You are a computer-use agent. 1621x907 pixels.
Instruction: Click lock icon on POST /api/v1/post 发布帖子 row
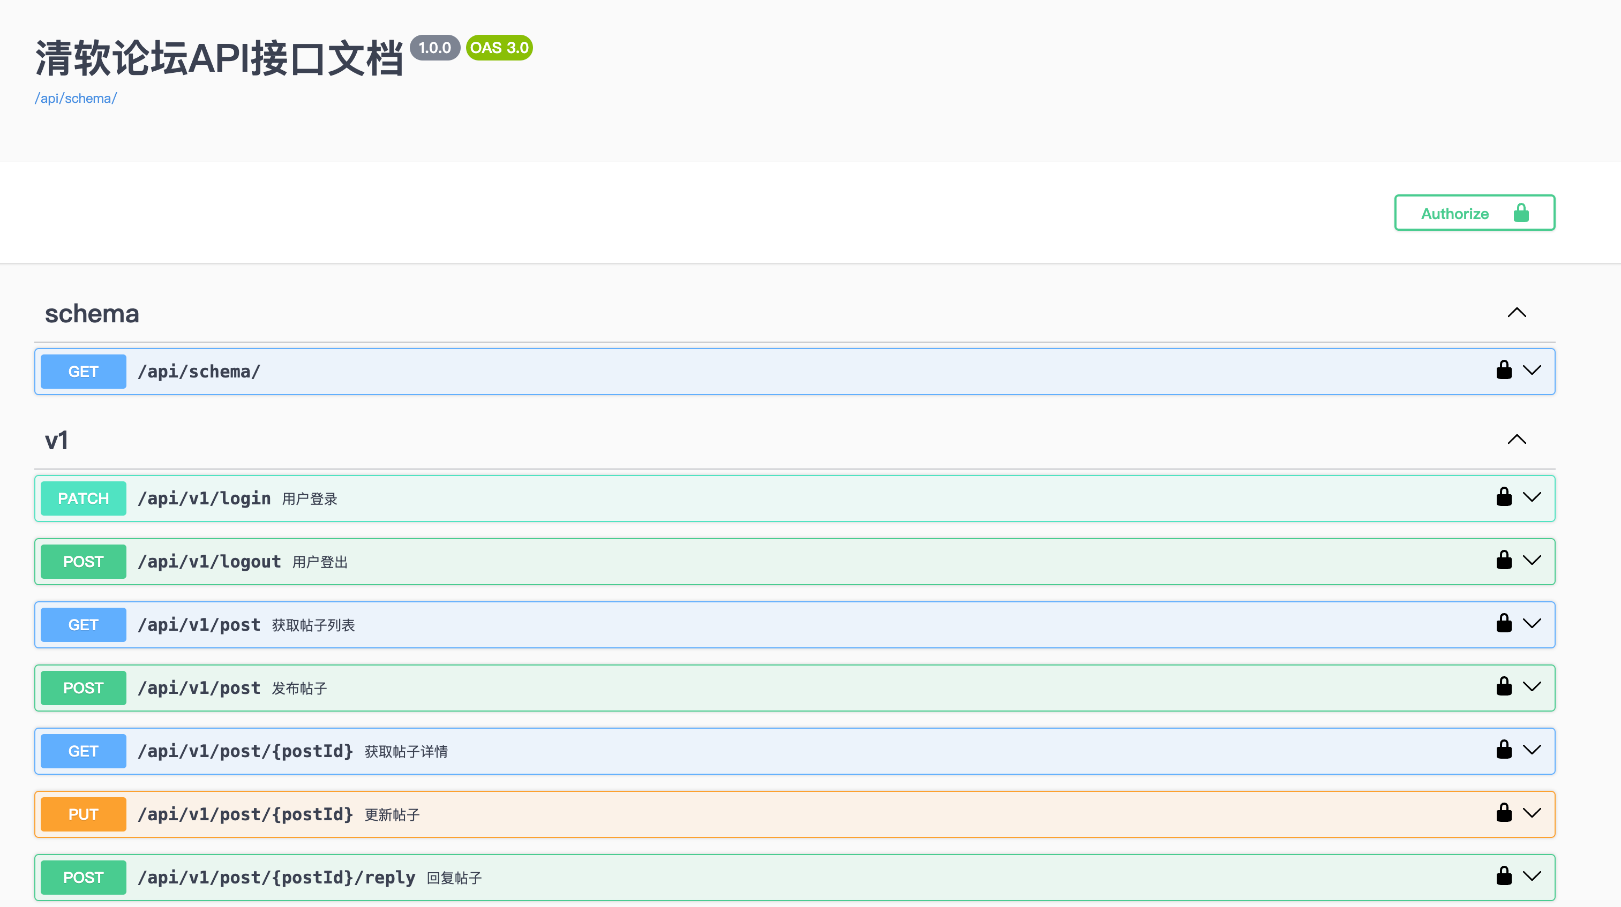point(1503,686)
